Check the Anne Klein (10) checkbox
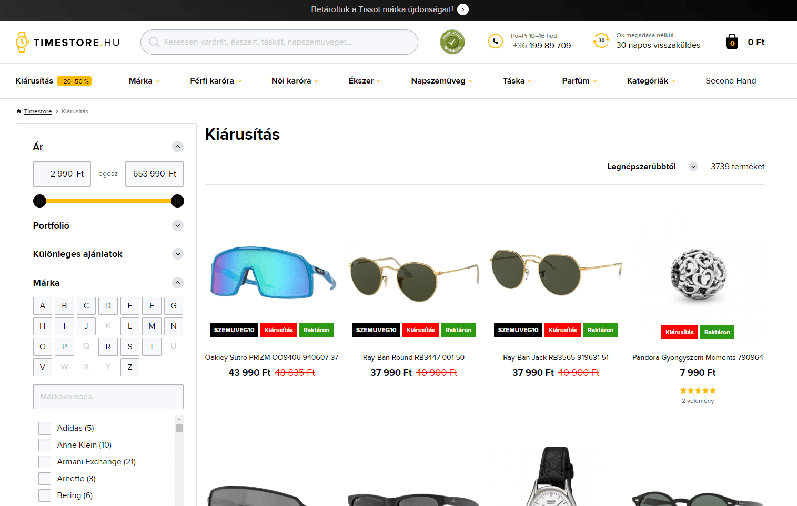The image size is (797, 506). (45, 445)
